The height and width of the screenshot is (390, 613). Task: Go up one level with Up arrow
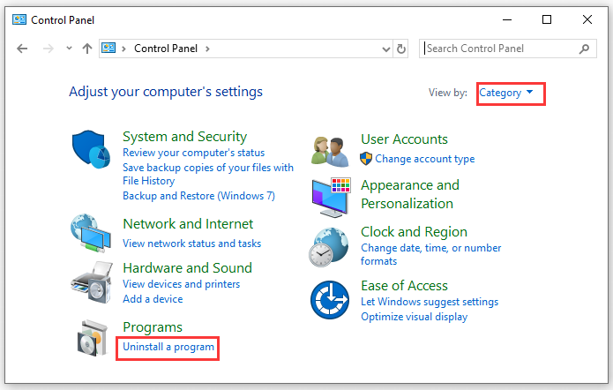(x=87, y=49)
